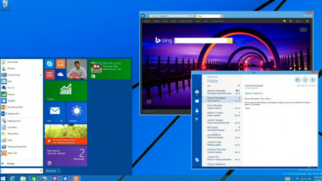This screenshot has width=322, height=181.
Task: Click the Bing search input box
Action: 201,41
